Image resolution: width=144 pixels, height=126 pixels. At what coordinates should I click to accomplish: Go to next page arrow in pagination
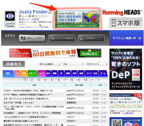92,80
